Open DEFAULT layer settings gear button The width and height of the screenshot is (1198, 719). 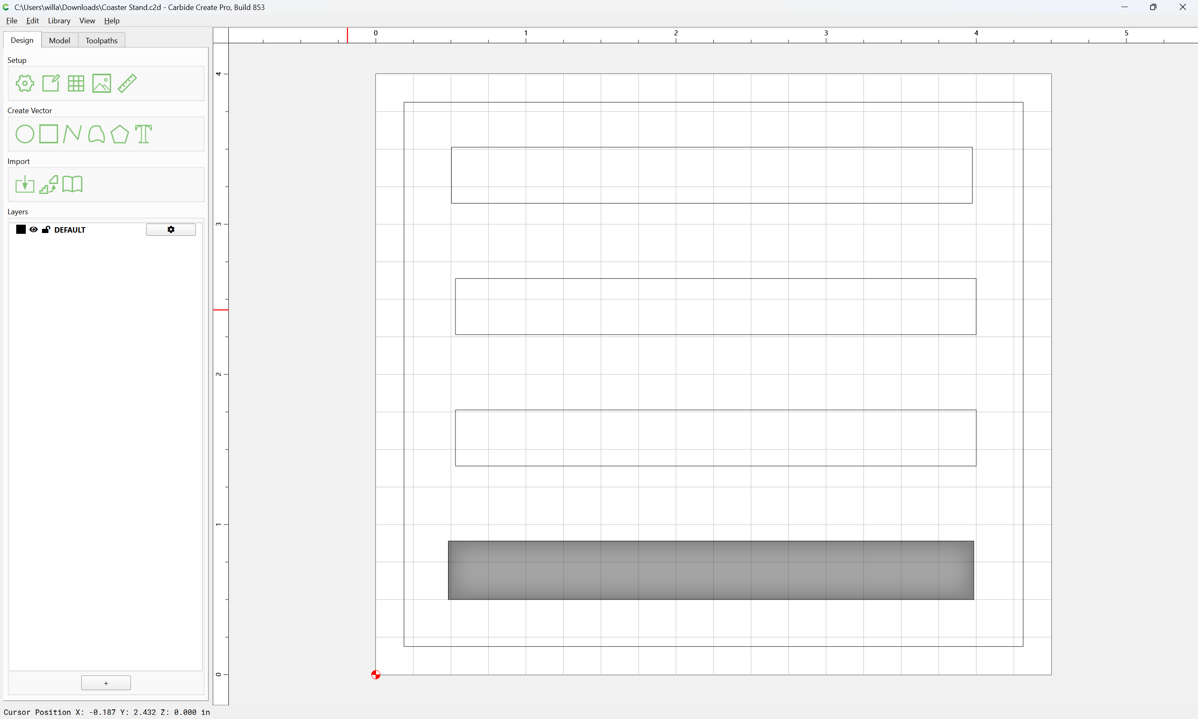(171, 230)
